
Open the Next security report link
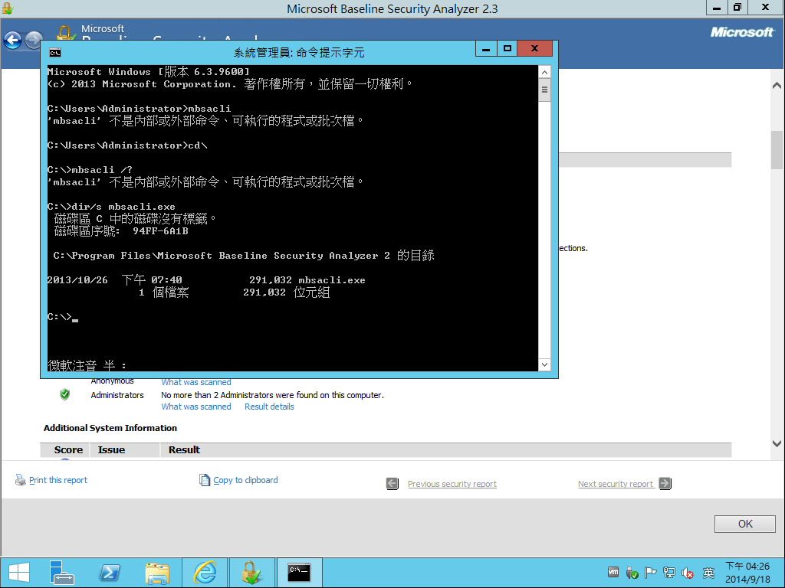coord(616,484)
